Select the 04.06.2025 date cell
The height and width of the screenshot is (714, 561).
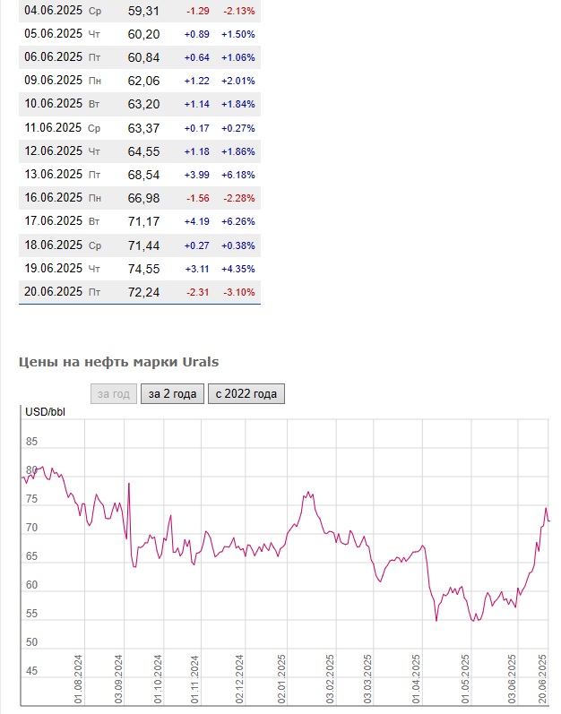(53, 11)
